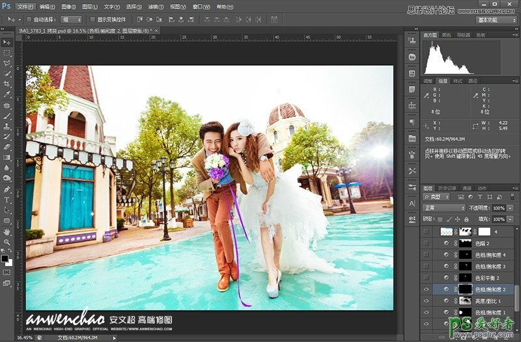Expand the 不透明度 opacity dropdown arrow
The height and width of the screenshot is (342, 521).
click(511, 207)
